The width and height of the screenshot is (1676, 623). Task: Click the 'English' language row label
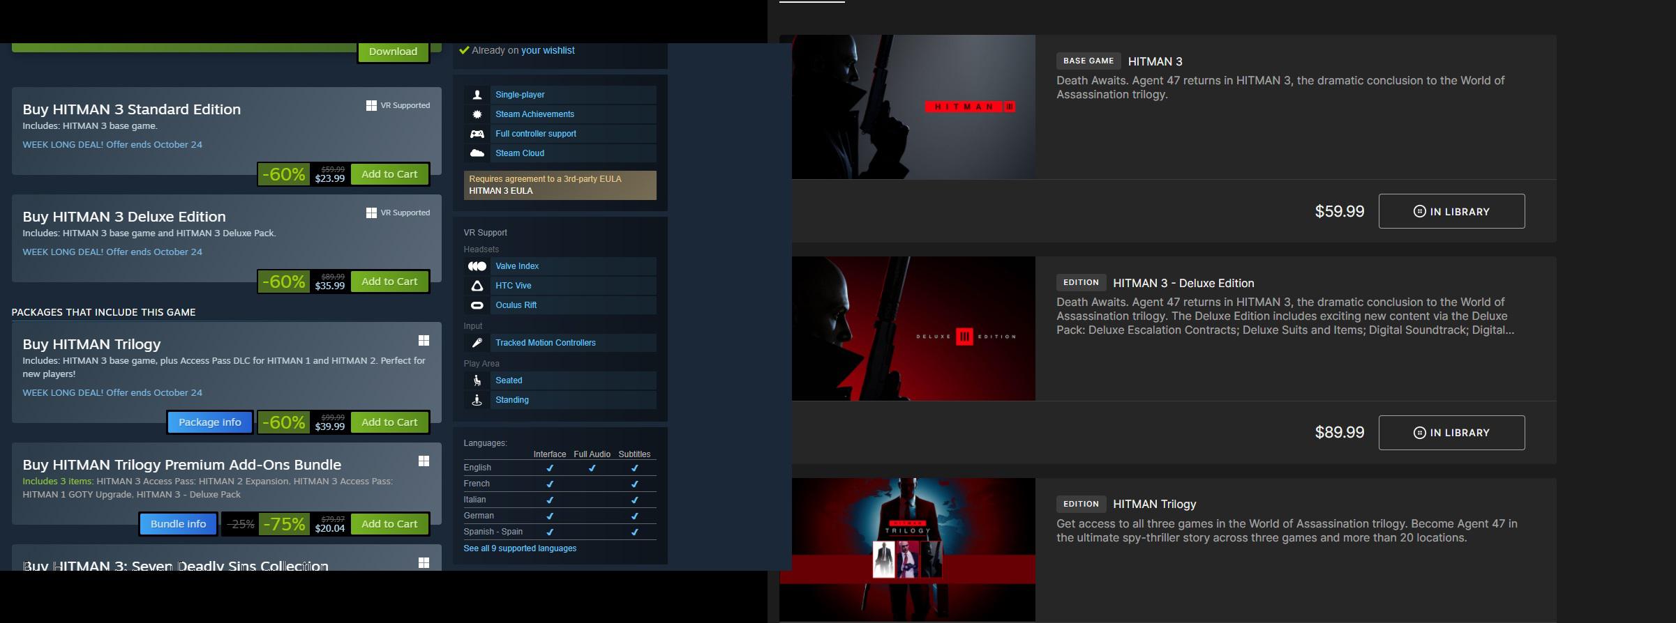click(477, 468)
